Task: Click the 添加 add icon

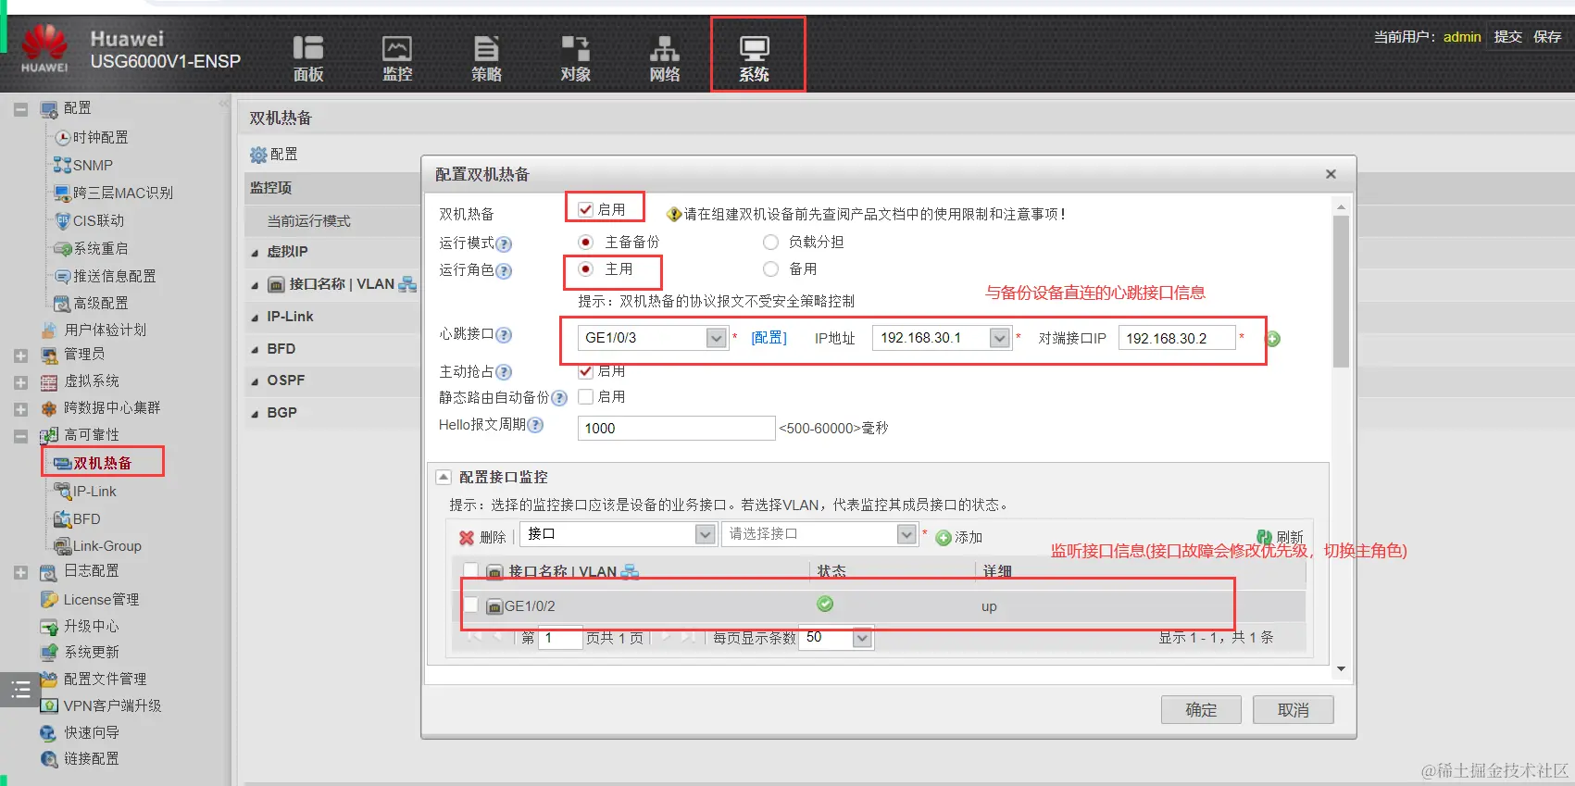Action: tap(944, 538)
